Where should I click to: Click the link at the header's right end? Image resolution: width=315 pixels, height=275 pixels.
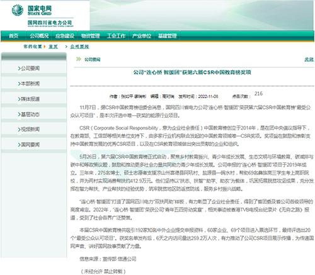(309, 59)
